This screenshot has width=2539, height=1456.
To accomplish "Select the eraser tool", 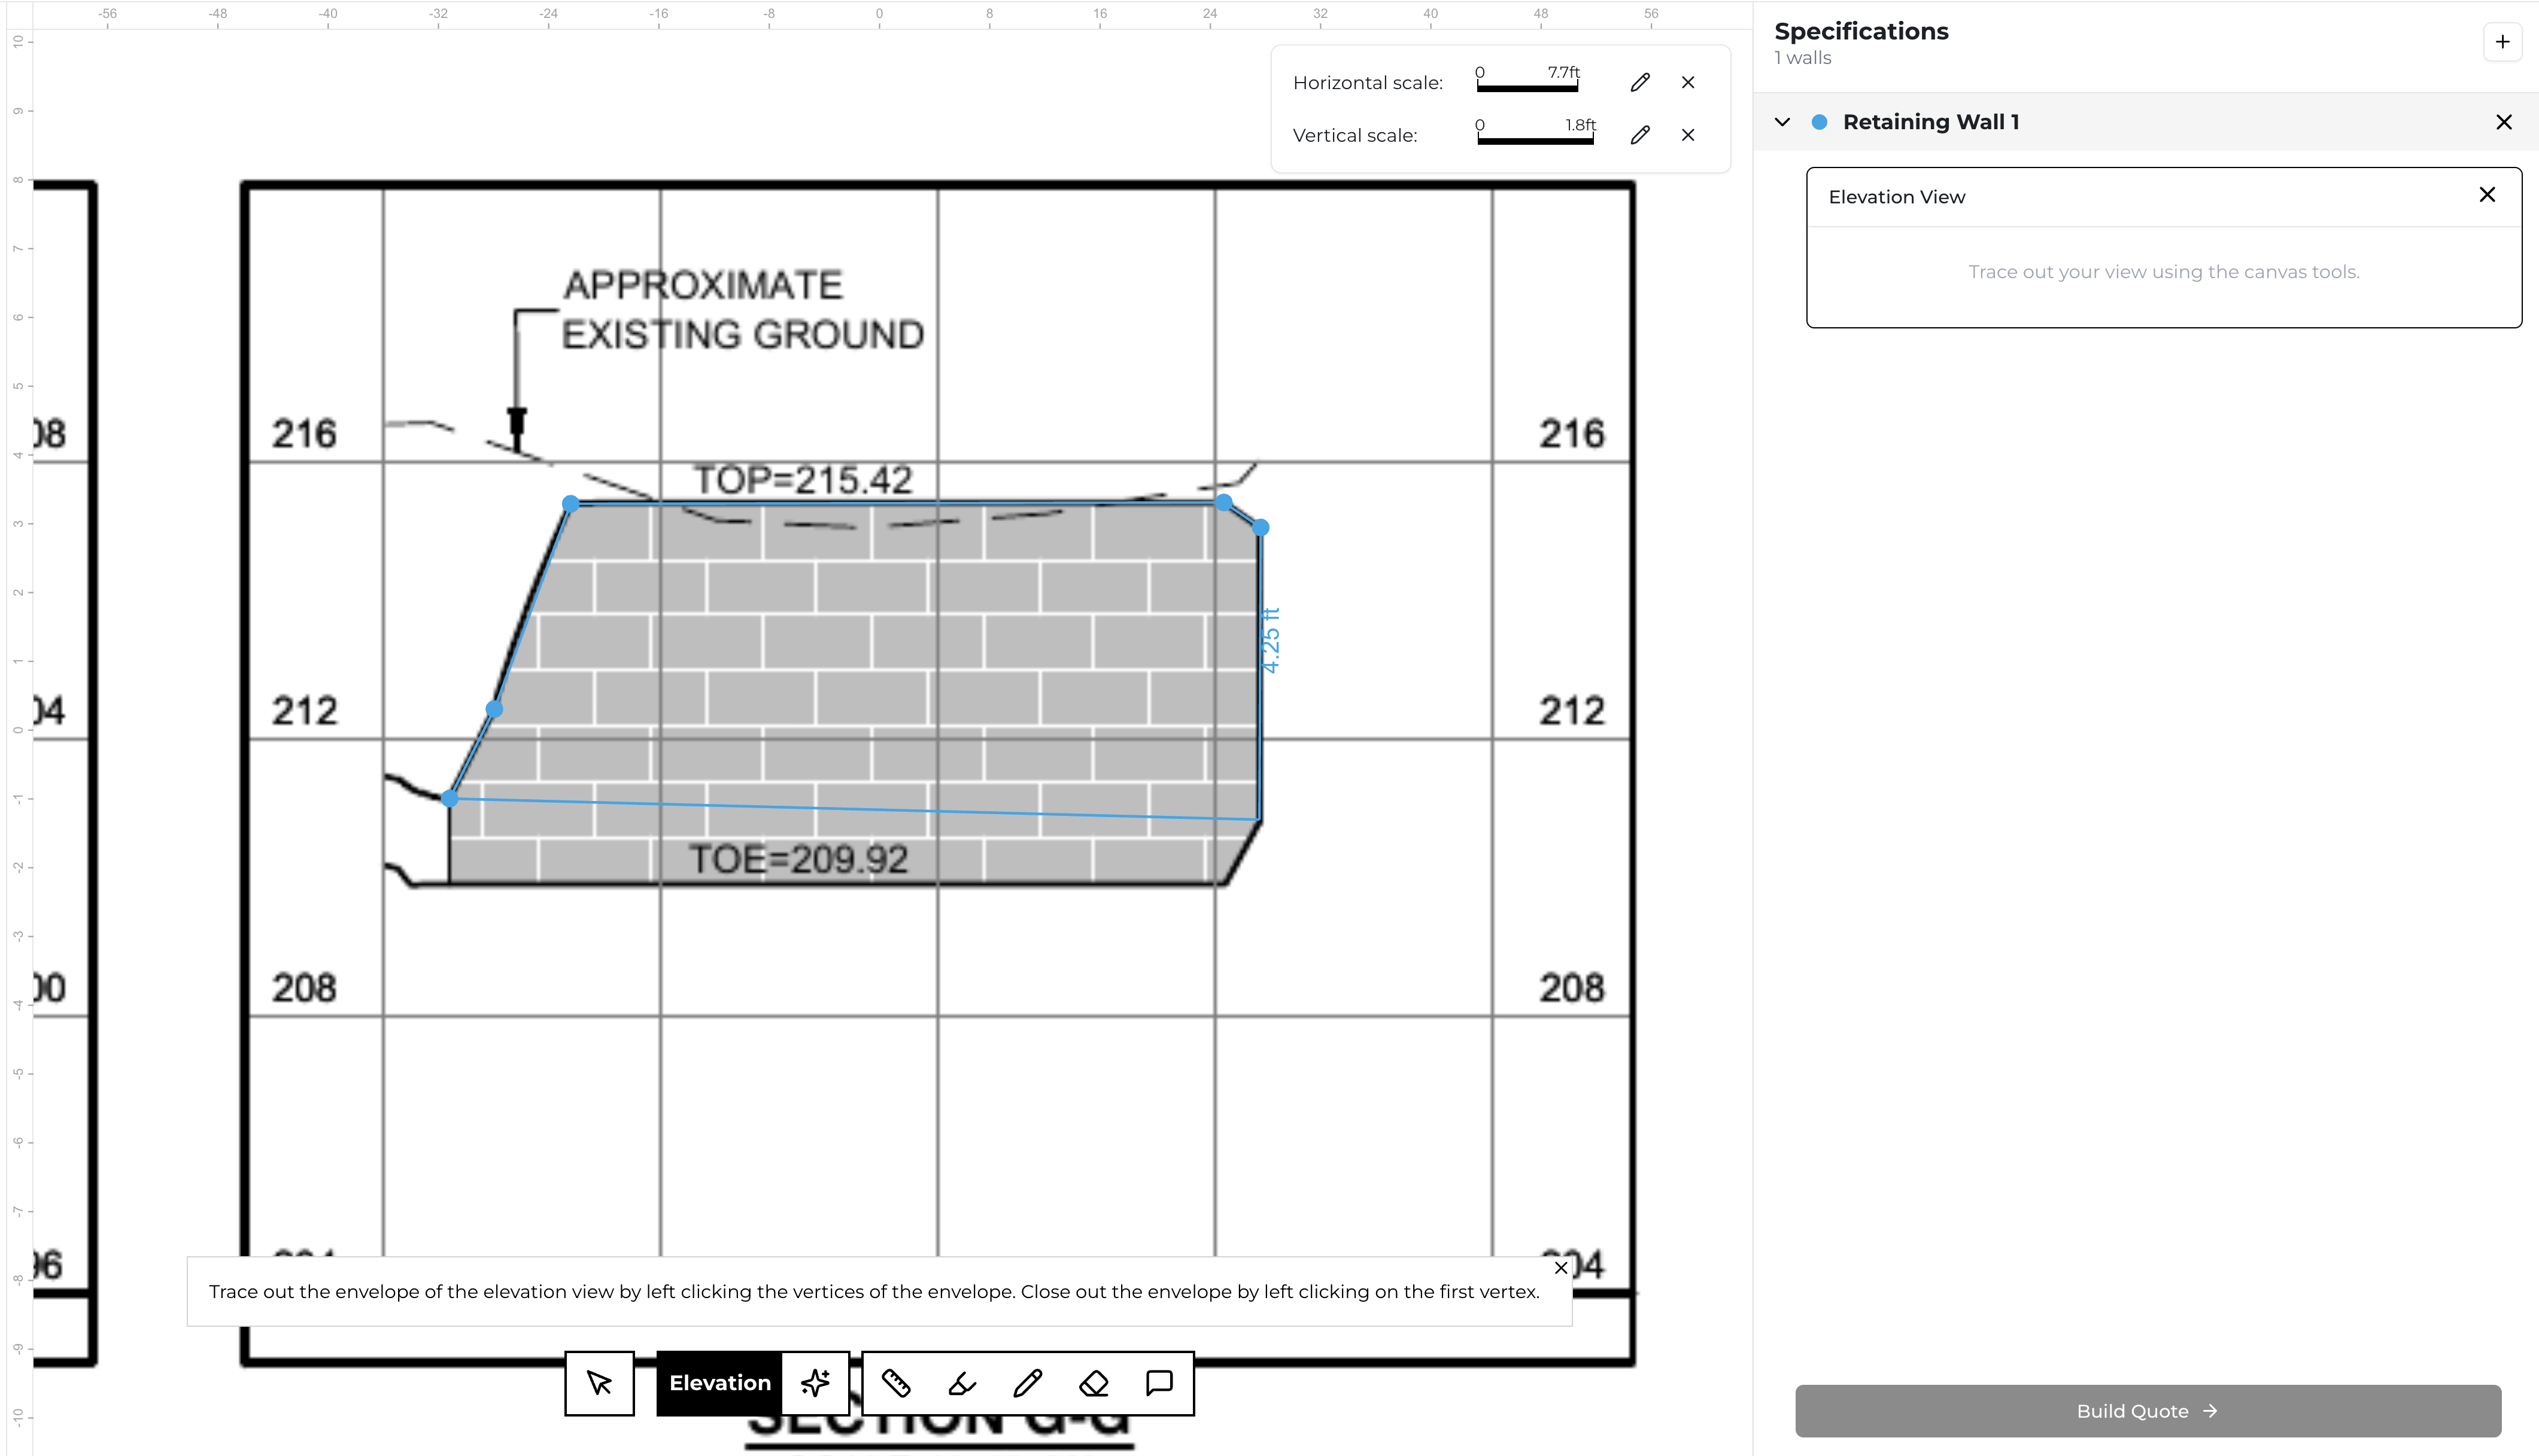I will coord(1092,1383).
